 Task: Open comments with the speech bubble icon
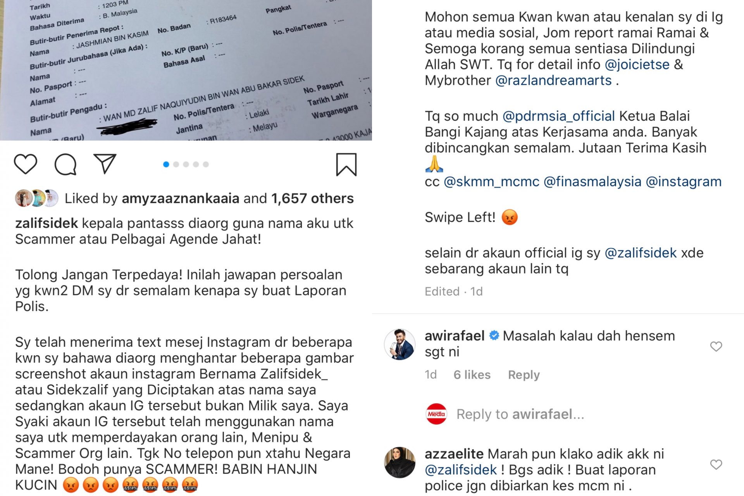click(x=65, y=164)
